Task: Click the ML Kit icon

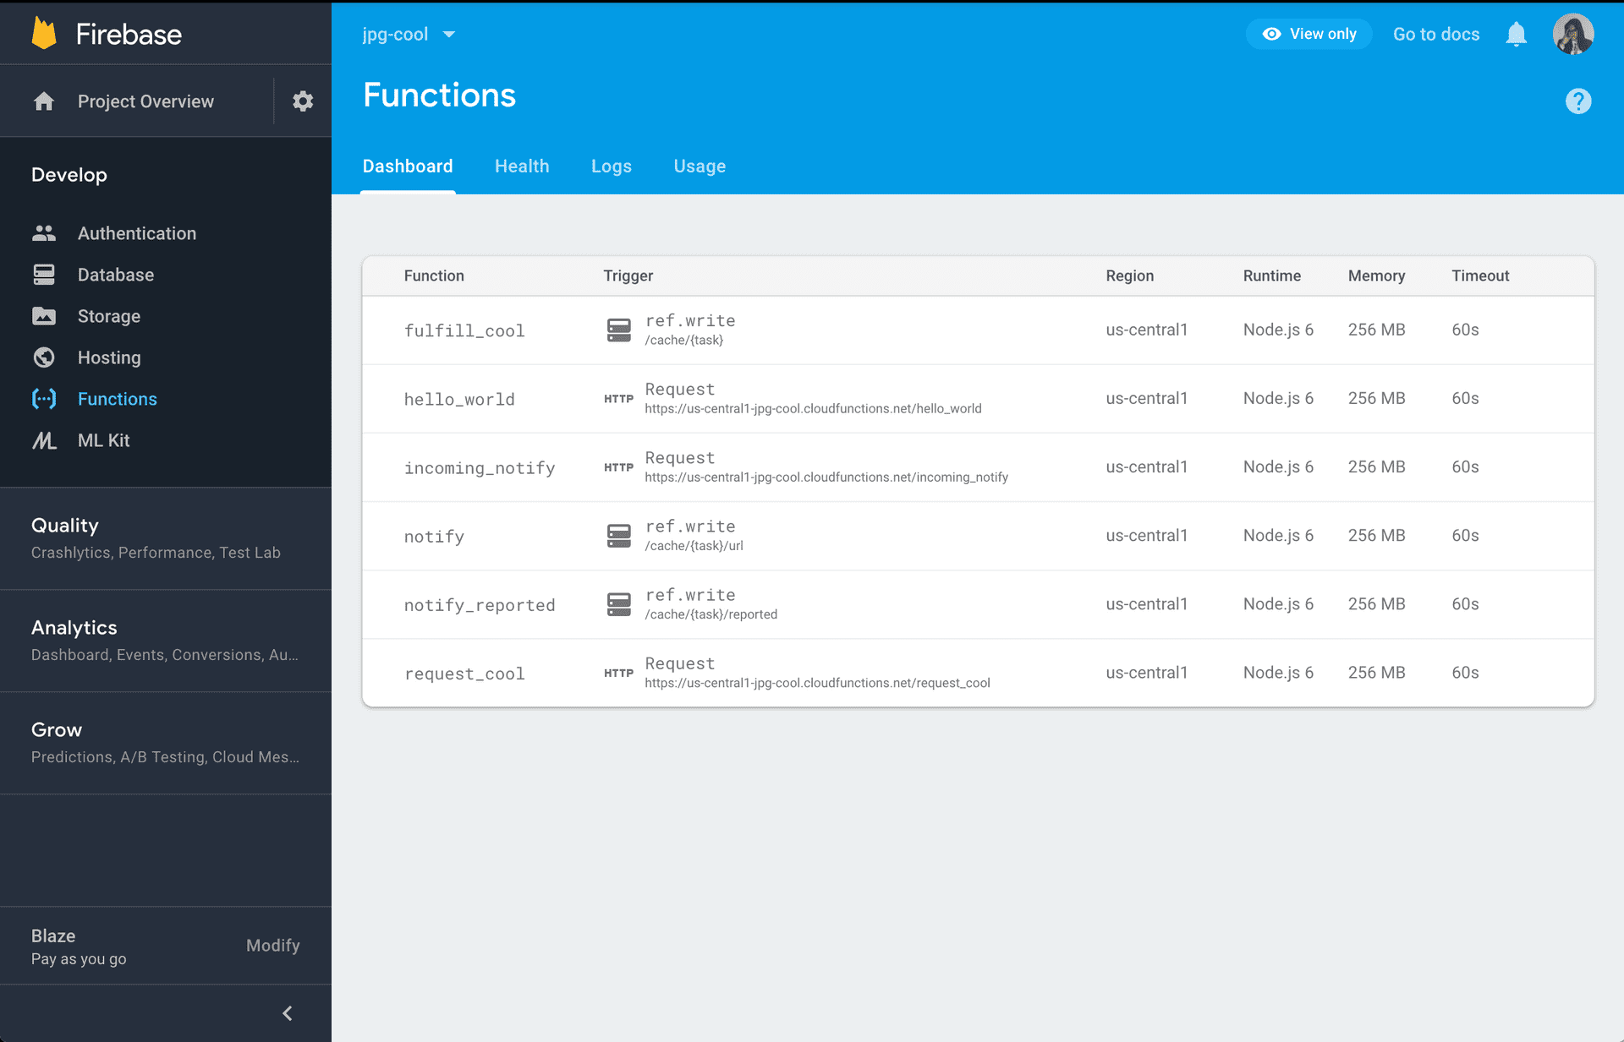Action: 44,440
